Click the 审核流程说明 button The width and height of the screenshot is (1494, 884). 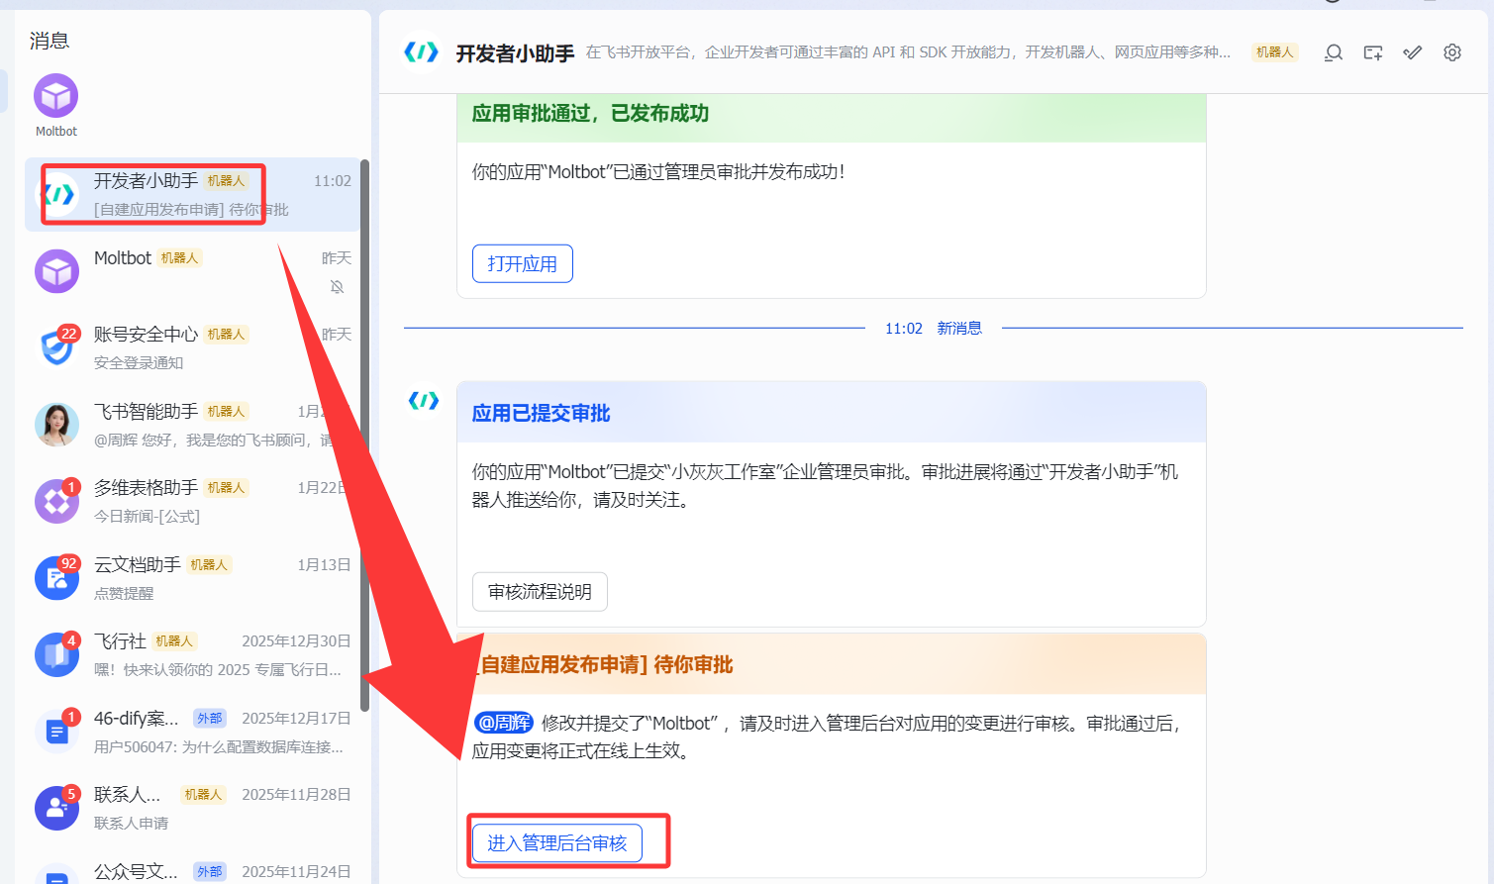[x=540, y=592]
